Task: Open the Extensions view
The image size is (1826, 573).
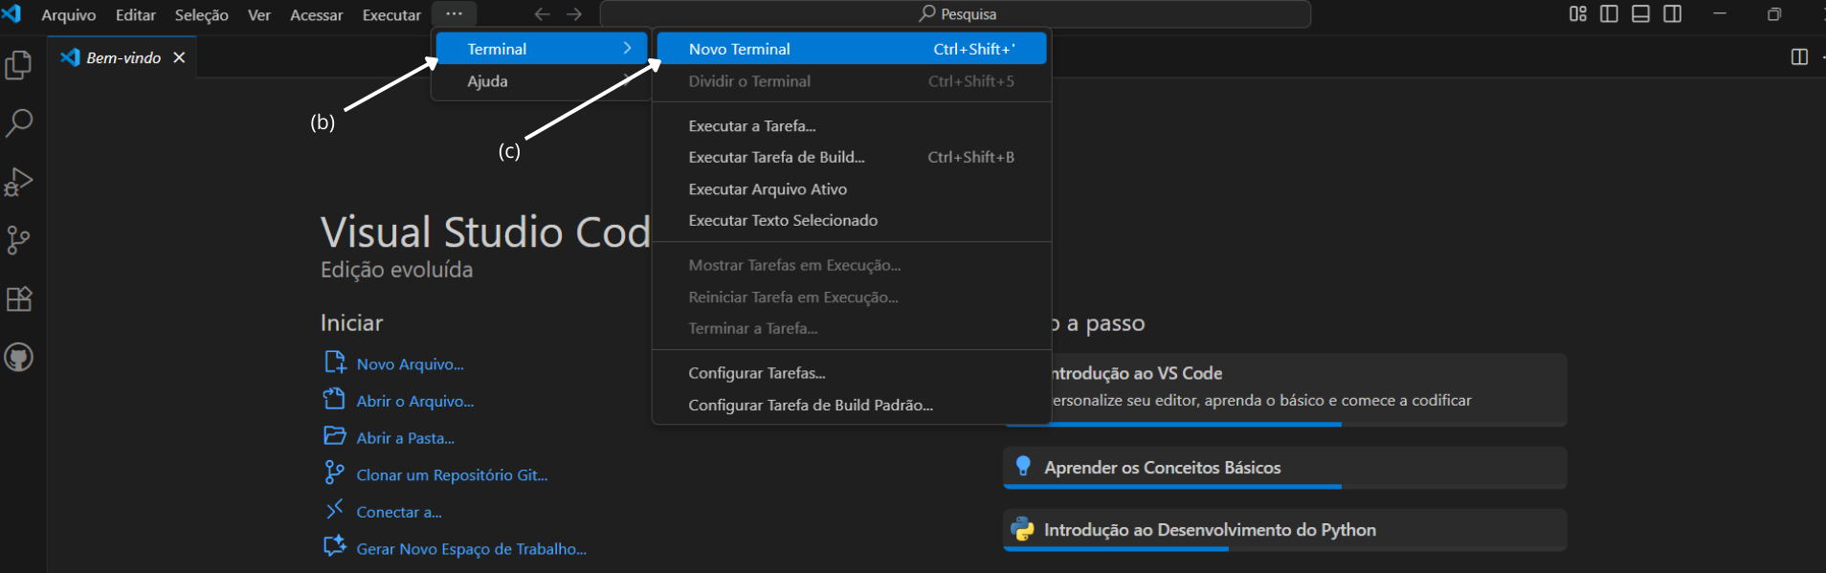Action: [x=19, y=298]
